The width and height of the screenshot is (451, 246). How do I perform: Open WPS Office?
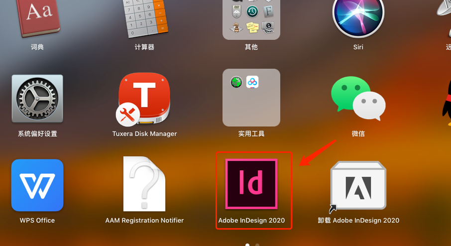(37, 185)
